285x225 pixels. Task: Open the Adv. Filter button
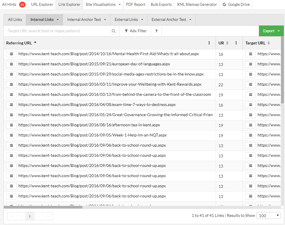click(x=135, y=31)
